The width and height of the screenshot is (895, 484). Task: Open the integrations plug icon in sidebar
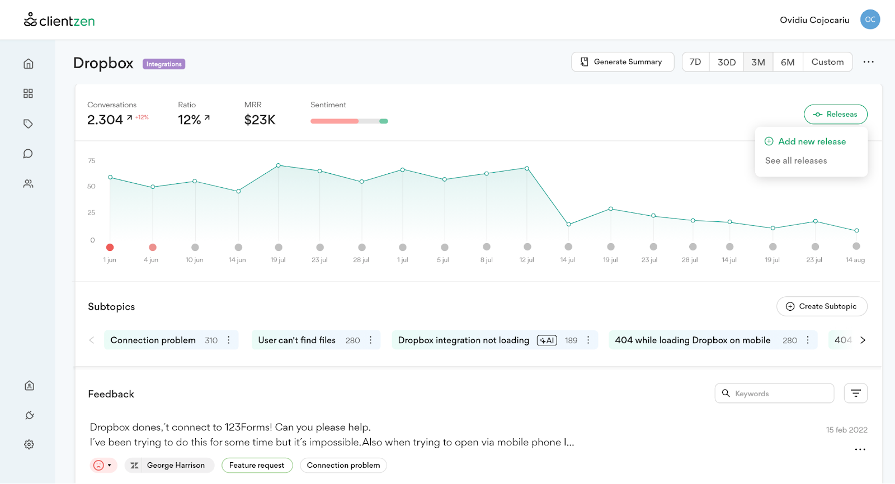[x=29, y=415]
